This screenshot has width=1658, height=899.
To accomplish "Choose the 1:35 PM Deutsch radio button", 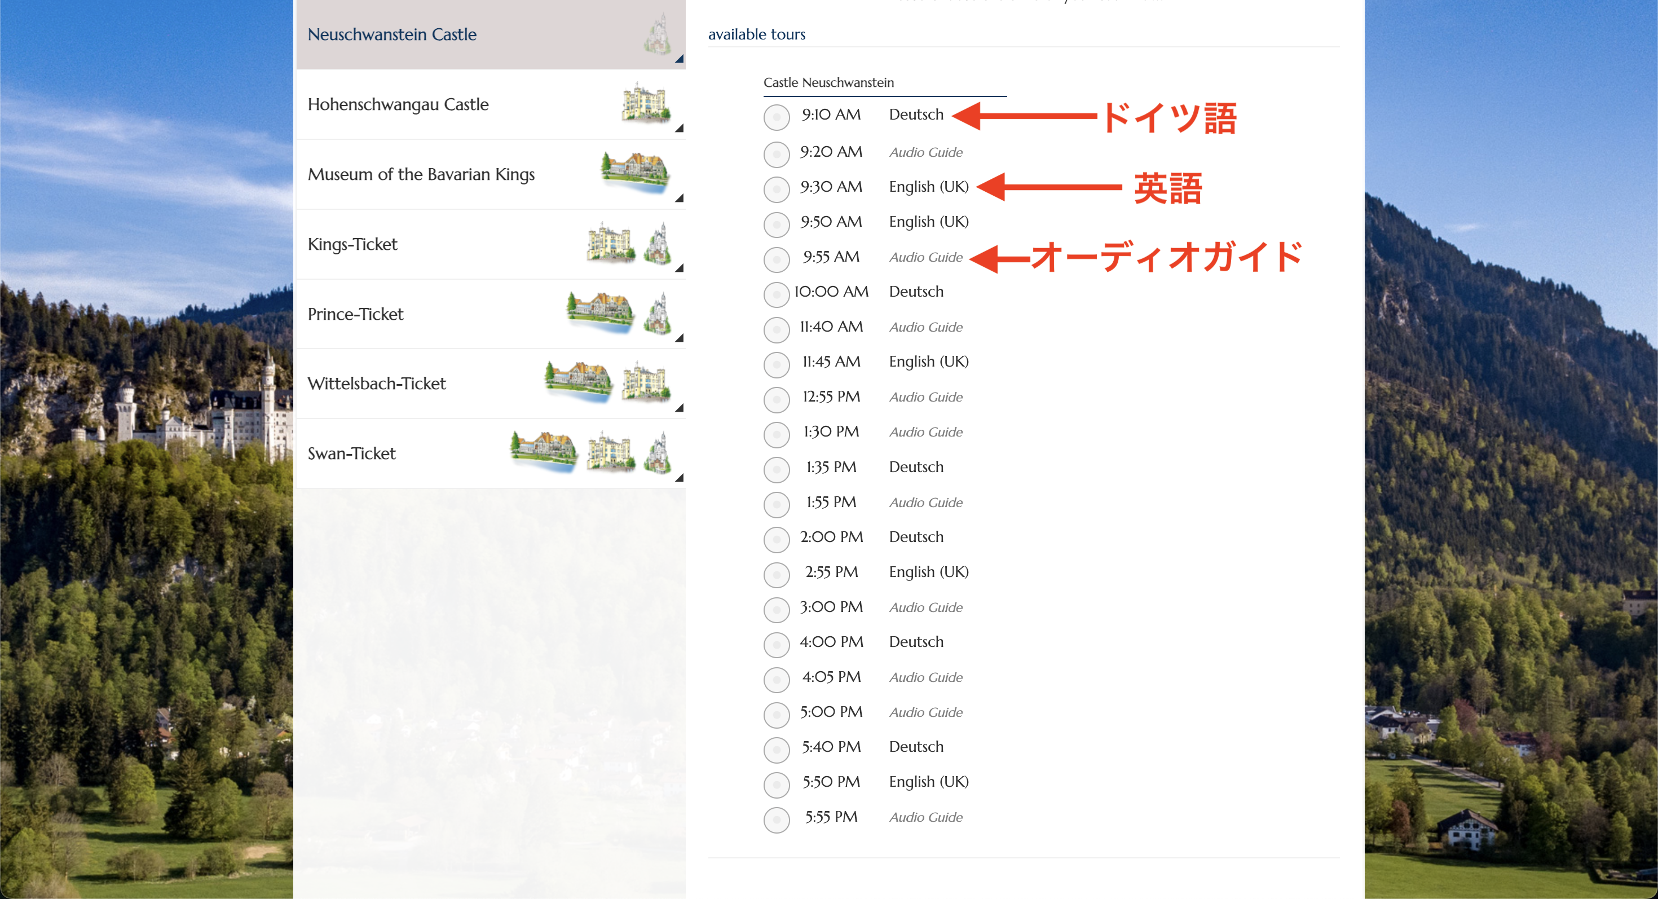I will [x=777, y=469].
